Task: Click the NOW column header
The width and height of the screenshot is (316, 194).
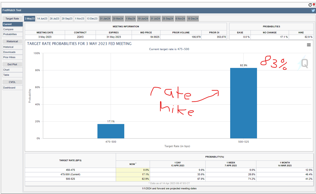Action: pos(133,164)
